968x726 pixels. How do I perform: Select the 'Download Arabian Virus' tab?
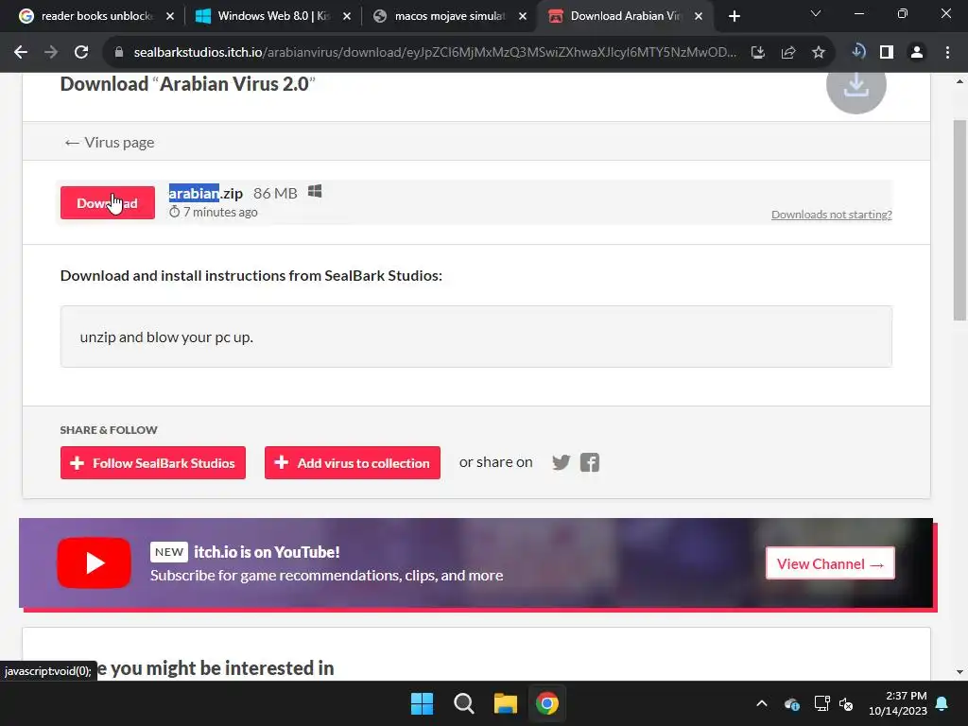[x=626, y=16]
